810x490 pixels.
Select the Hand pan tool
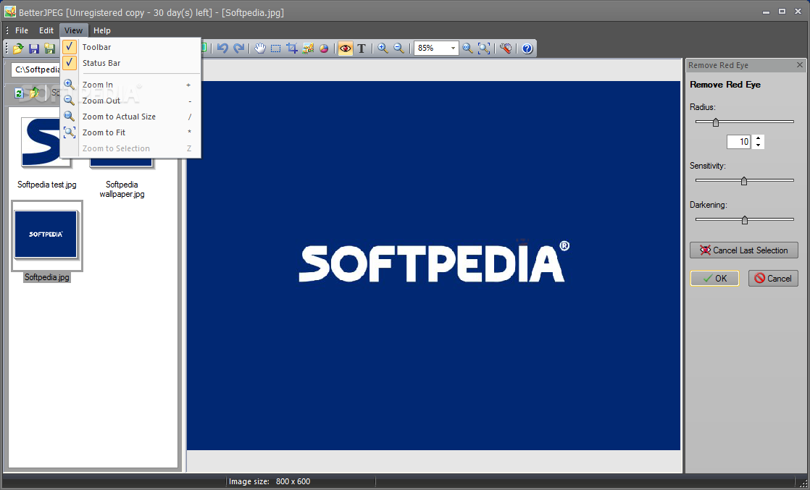coord(260,48)
